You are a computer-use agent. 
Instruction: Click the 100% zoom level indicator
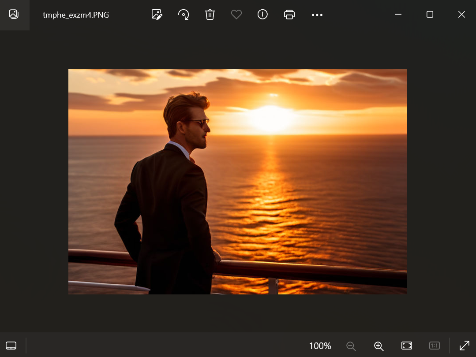pos(319,346)
